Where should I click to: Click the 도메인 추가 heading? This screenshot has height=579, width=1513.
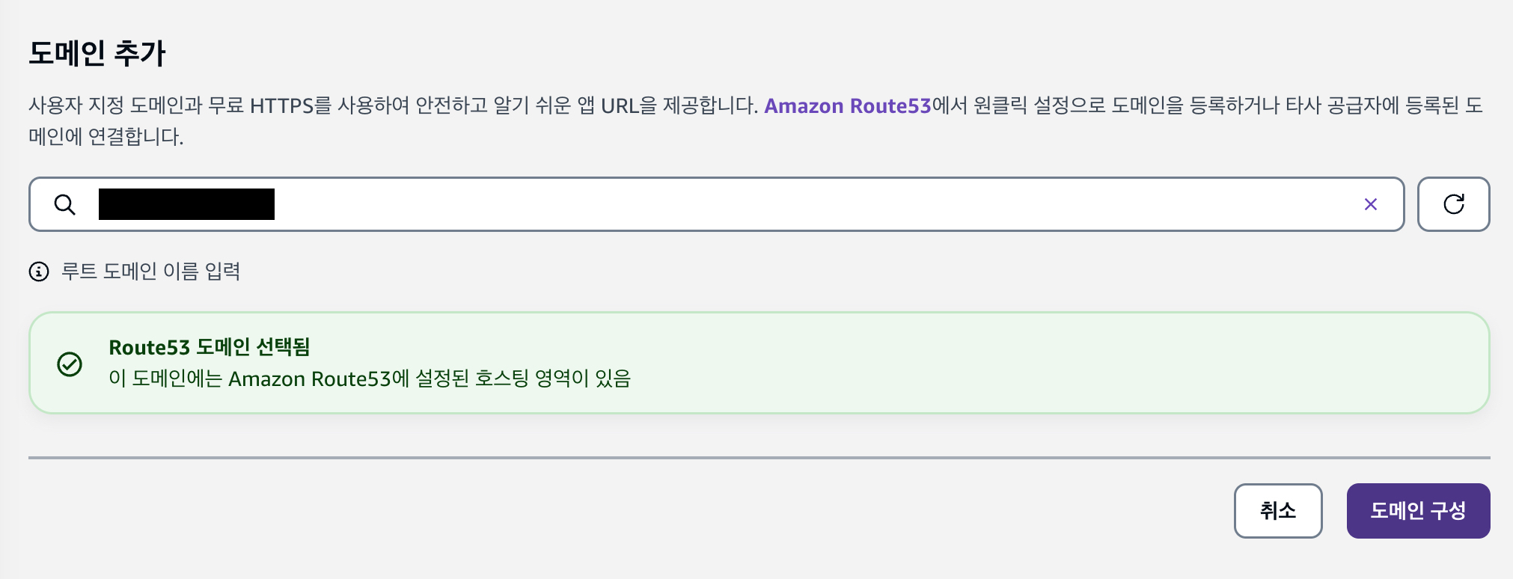coord(97,53)
